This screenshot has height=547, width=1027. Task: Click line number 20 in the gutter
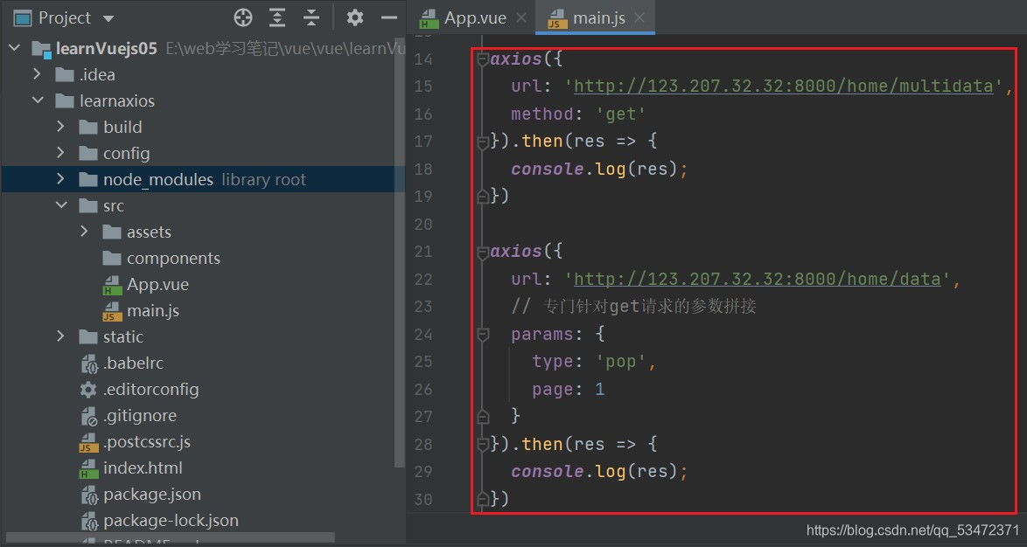[x=423, y=225]
